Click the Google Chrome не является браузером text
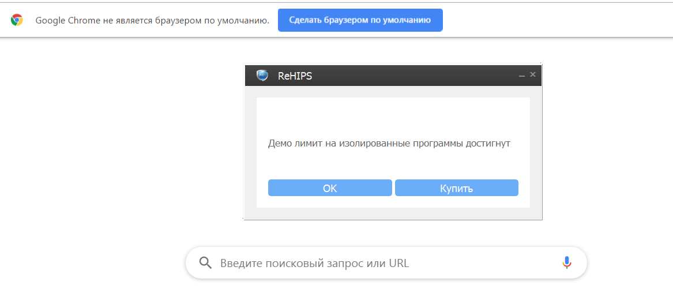 click(152, 21)
